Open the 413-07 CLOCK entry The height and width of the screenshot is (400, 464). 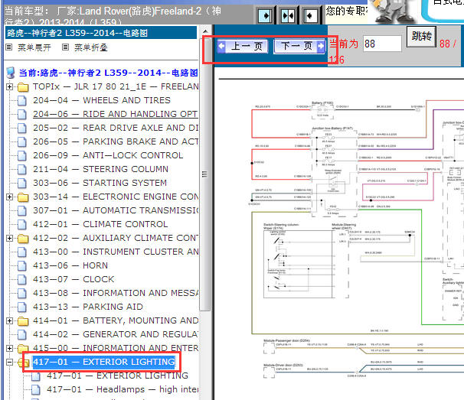tap(74, 279)
